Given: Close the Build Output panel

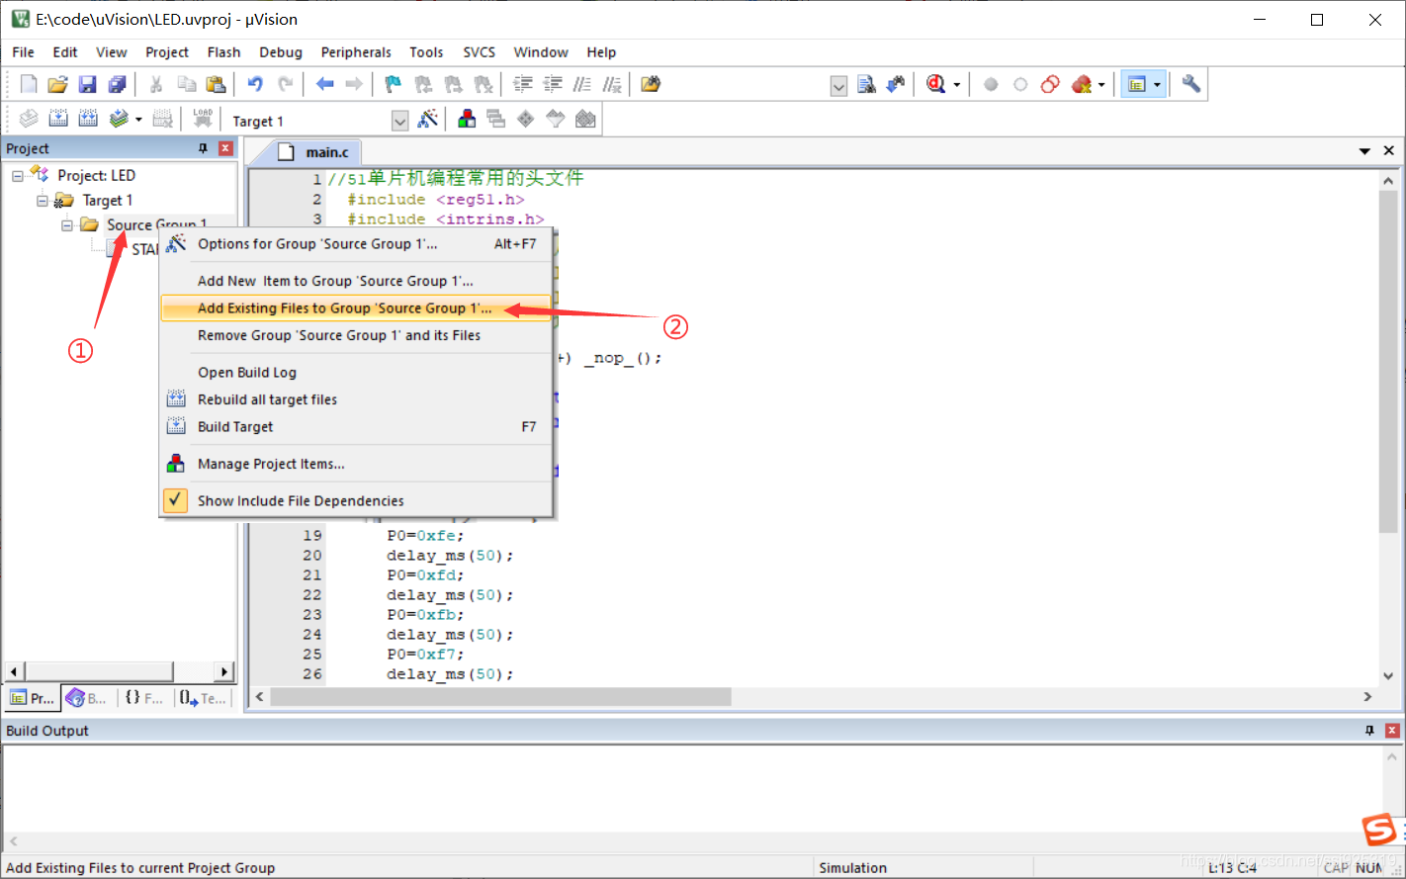Looking at the screenshot, I should pos(1392,731).
